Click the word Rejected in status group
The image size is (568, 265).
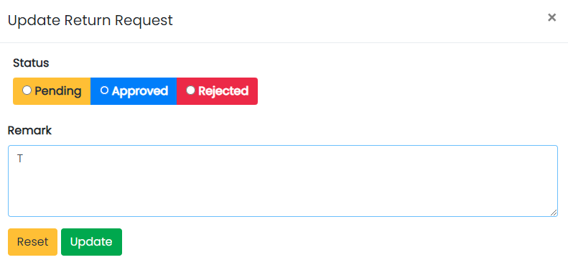click(223, 91)
